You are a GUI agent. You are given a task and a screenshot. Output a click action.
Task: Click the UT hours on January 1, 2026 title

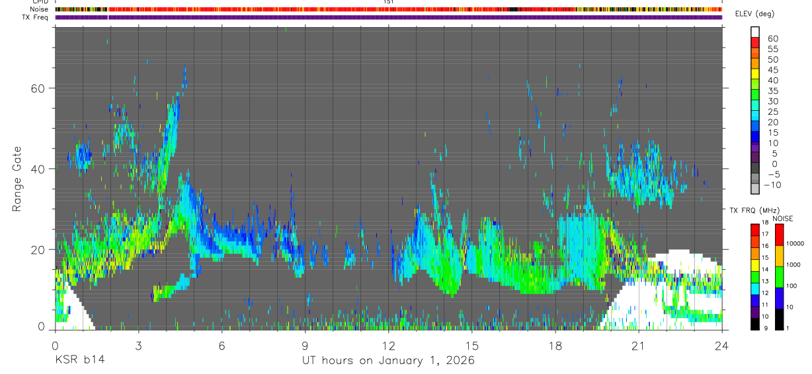tap(388, 361)
